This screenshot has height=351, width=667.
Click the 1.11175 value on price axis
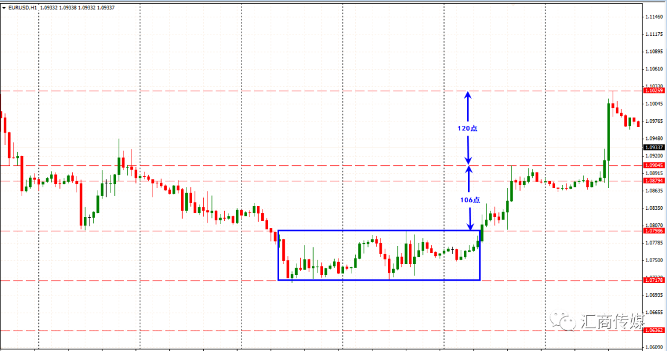click(x=654, y=34)
